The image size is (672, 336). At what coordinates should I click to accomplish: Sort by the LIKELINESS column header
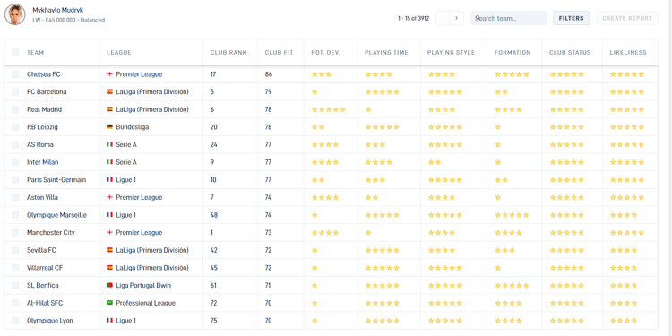628,52
